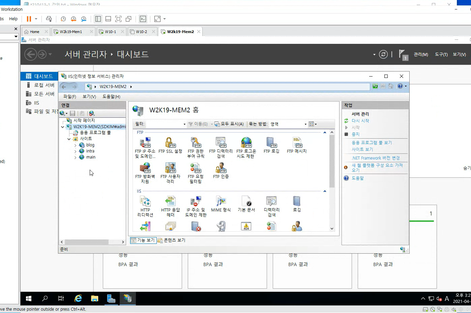
Task: Click the Windows Start button
Action: (29, 298)
